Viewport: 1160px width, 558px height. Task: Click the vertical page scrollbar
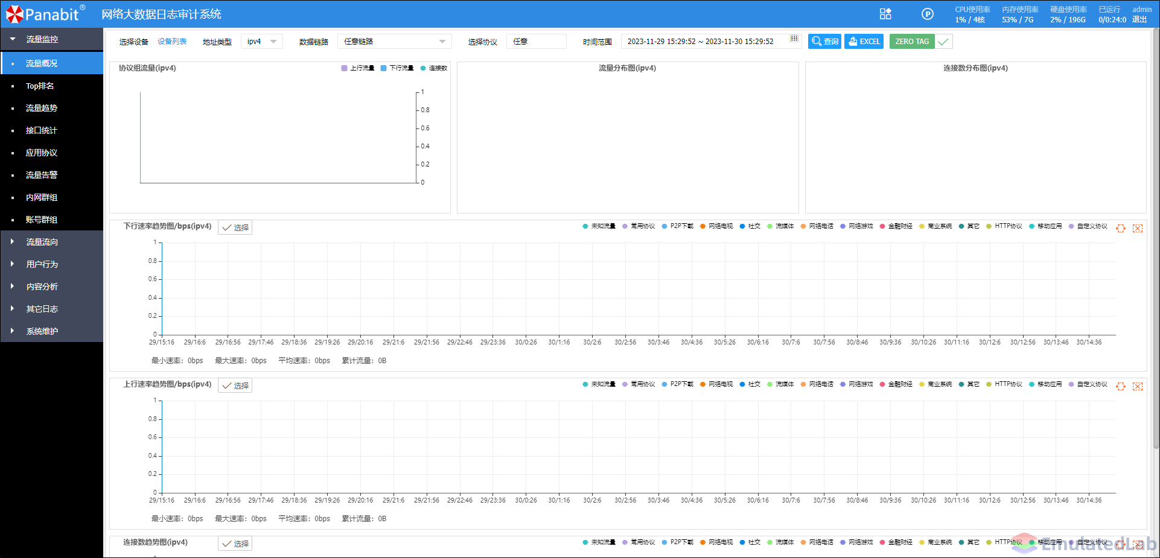[x=1156, y=238]
